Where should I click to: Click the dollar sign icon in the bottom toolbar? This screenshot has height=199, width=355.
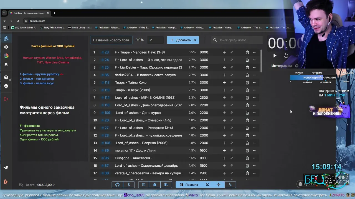pyautogui.click(x=129, y=185)
